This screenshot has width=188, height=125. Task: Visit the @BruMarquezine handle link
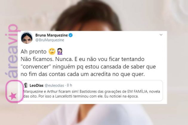tap(50, 40)
